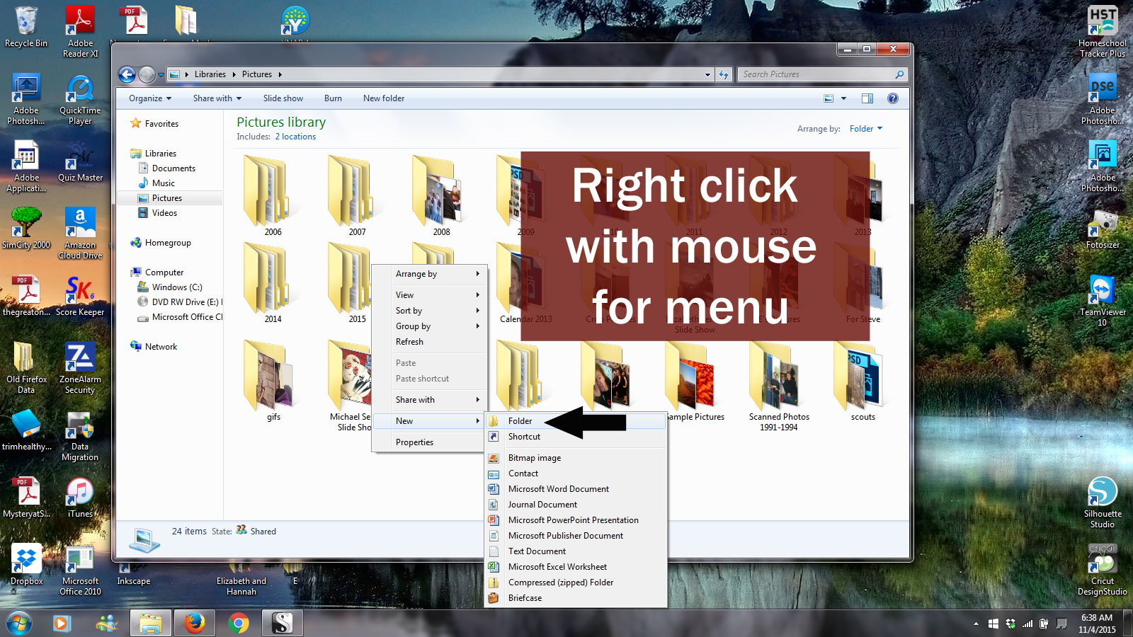Viewport: 1133px width, 637px height.
Task: Open Amazon Cloud Drive desktop icon
Action: click(80, 234)
